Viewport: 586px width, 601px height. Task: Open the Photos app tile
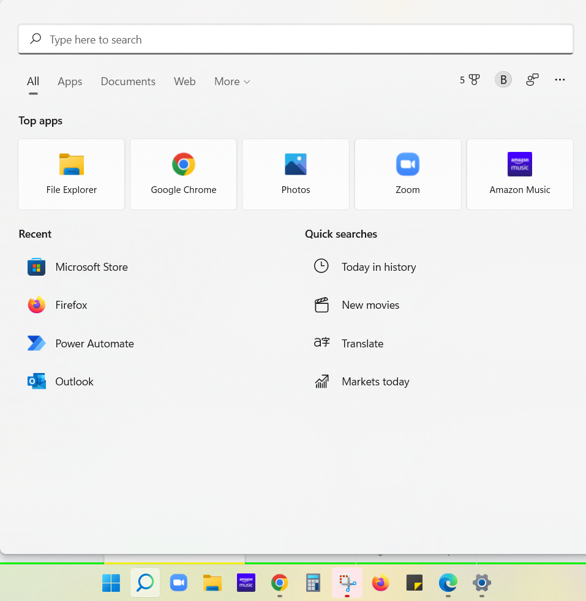click(x=296, y=174)
